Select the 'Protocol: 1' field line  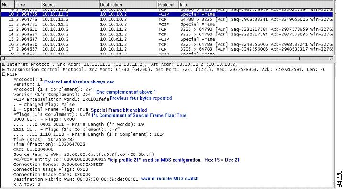(28, 79)
